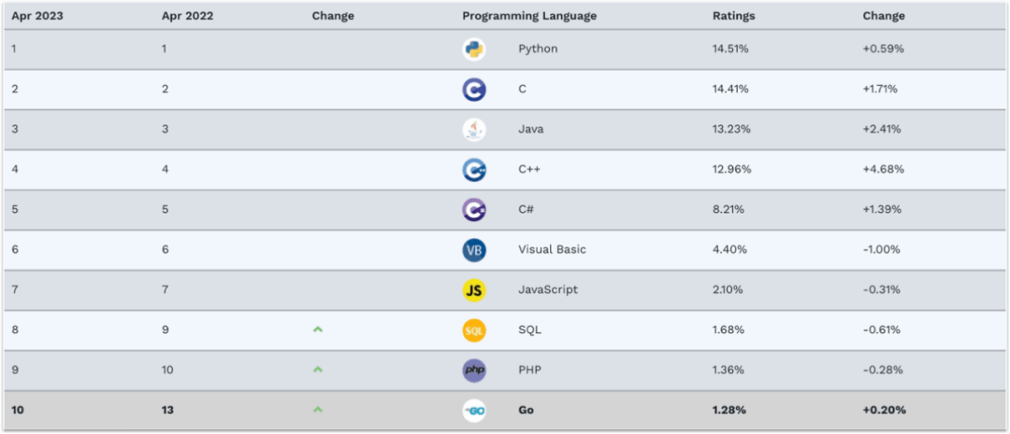This screenshot has width=1010, height=434.
Task: Click the green up arrow in SQL row
Action: click(x=318, y=329)
